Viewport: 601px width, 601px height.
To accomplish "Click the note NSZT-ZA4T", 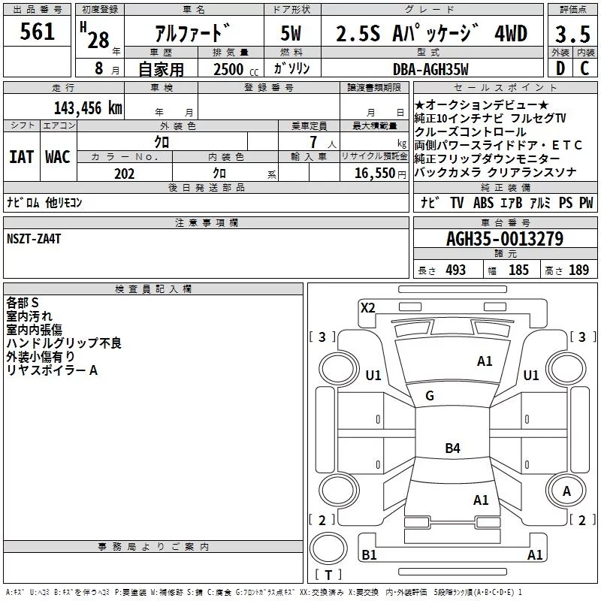I will click(34, 239).
